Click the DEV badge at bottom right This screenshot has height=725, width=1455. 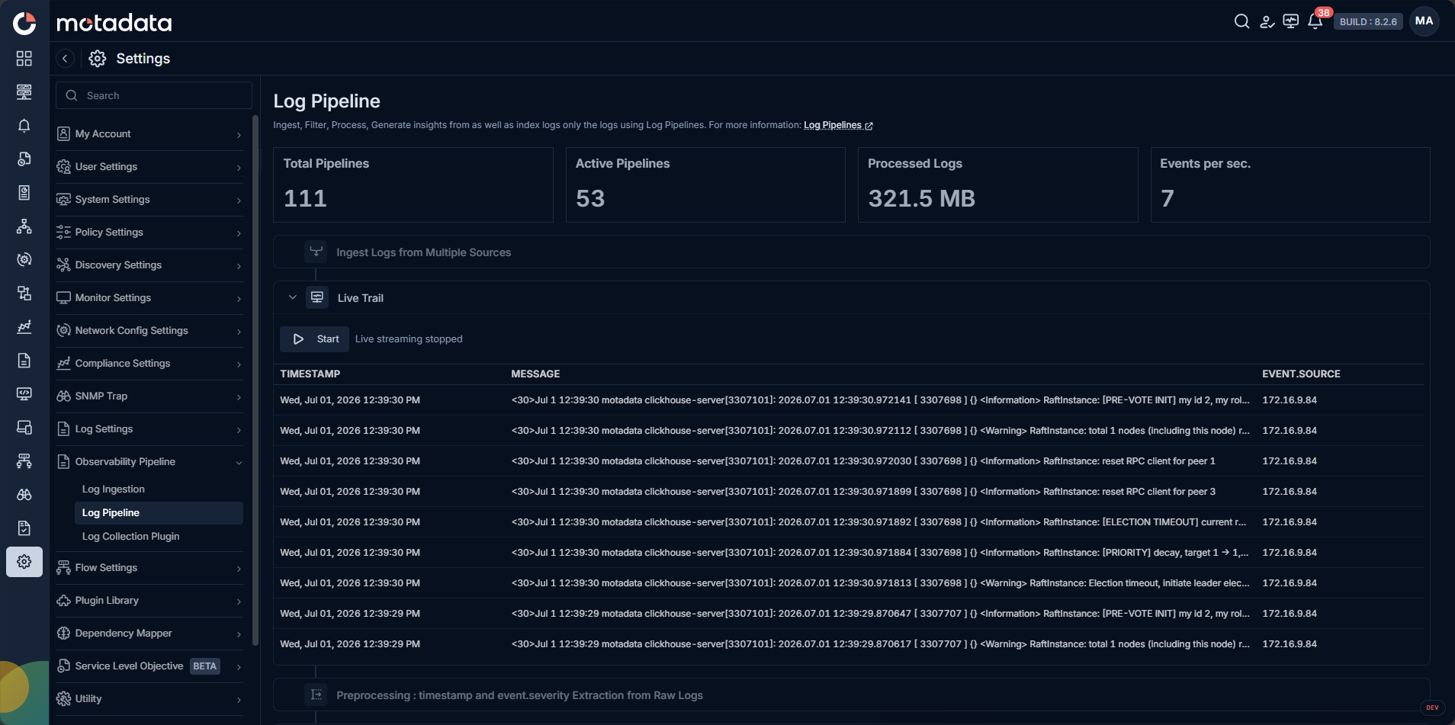click(1432, 707)
